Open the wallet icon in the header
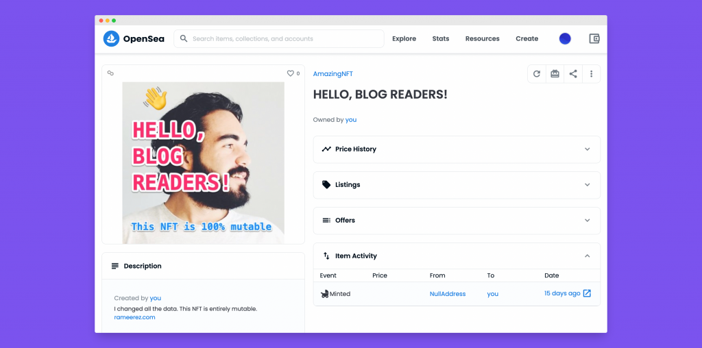The width and height of the screenshot is (702, 348). coord(594,38)
